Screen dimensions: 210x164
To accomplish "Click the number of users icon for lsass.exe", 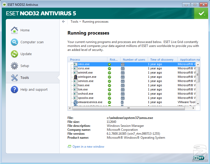I will tap(123, 85).
